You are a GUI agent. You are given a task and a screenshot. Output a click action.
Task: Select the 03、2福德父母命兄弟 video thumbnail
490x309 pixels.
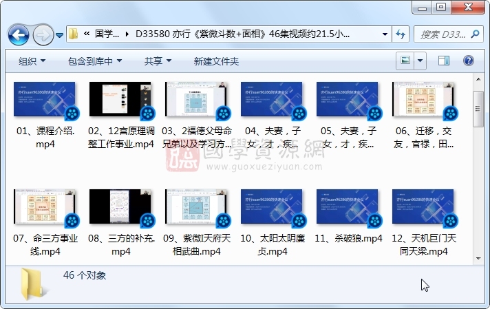tap(196, 99)
